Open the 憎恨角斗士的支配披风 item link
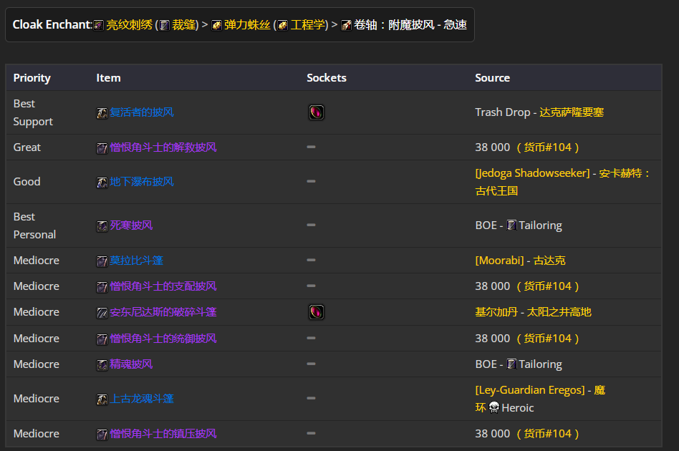Screen dimensions: 679x451 tap(163, 286)
